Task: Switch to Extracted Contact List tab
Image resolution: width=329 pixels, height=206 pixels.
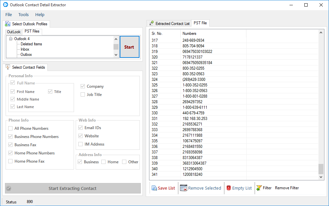Action: point(169,23)
